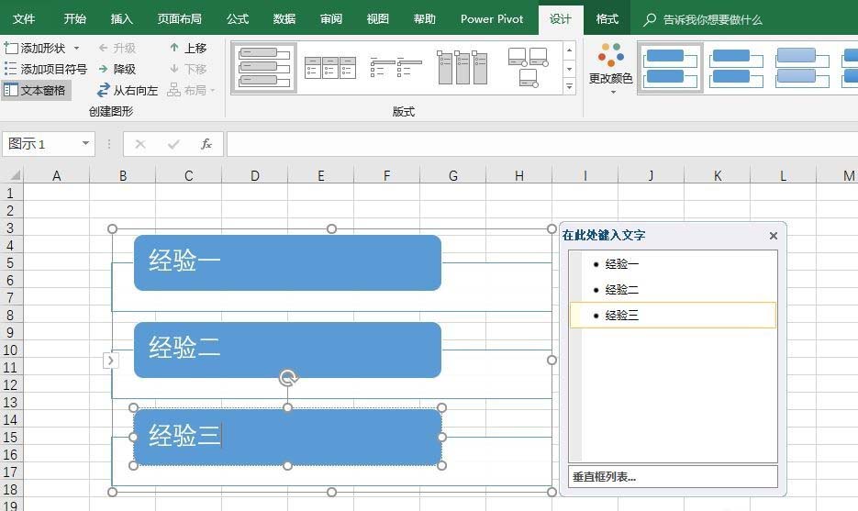Image resolution: width=858 pixels, height=511 pixels.
Task: Expand the 版式 layouts gallery
Action: (570, 87)
